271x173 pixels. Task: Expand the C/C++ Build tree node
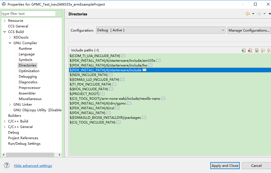coord(5,121)
